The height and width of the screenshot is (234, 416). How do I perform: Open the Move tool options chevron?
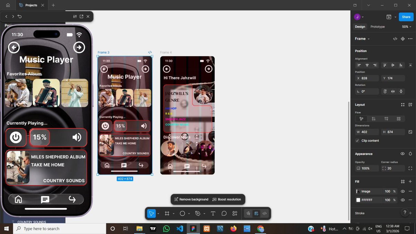click(x=158, y=214)
